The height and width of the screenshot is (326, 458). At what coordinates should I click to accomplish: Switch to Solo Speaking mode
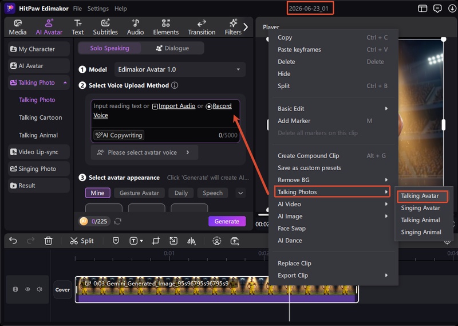click(109, 48)
